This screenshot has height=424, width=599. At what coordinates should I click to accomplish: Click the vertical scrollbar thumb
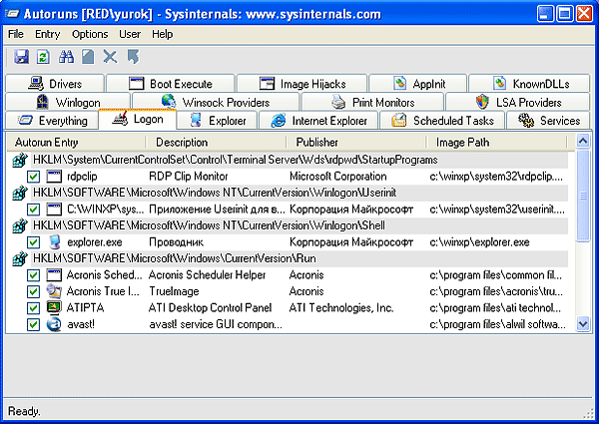583,196
